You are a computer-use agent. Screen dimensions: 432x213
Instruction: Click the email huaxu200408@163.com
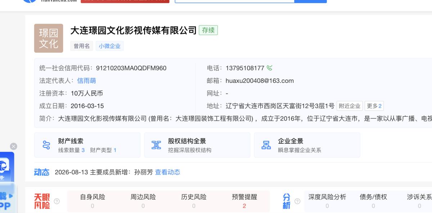click(260, 81)
